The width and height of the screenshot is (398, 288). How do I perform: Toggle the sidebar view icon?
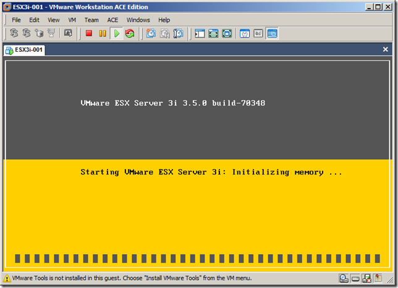point(200,33)
